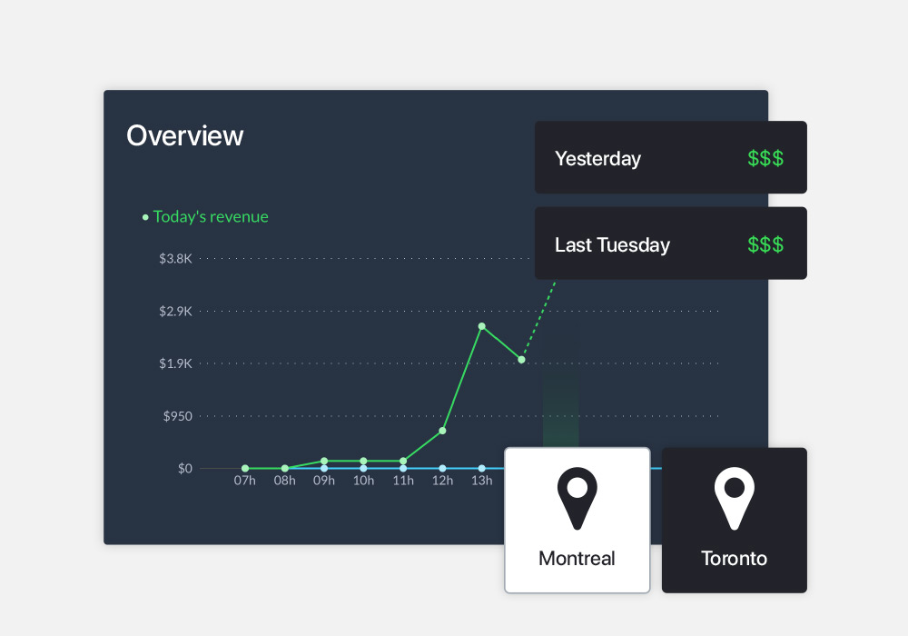Select the green data point above 09h

click(x=324, y=461)
